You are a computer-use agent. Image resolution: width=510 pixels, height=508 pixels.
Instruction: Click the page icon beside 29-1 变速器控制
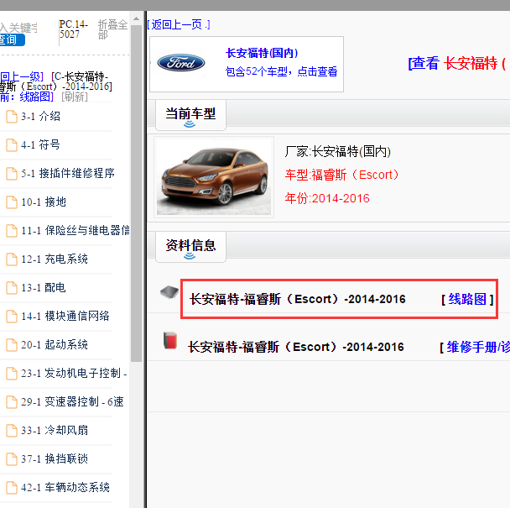tap(12, 402)
